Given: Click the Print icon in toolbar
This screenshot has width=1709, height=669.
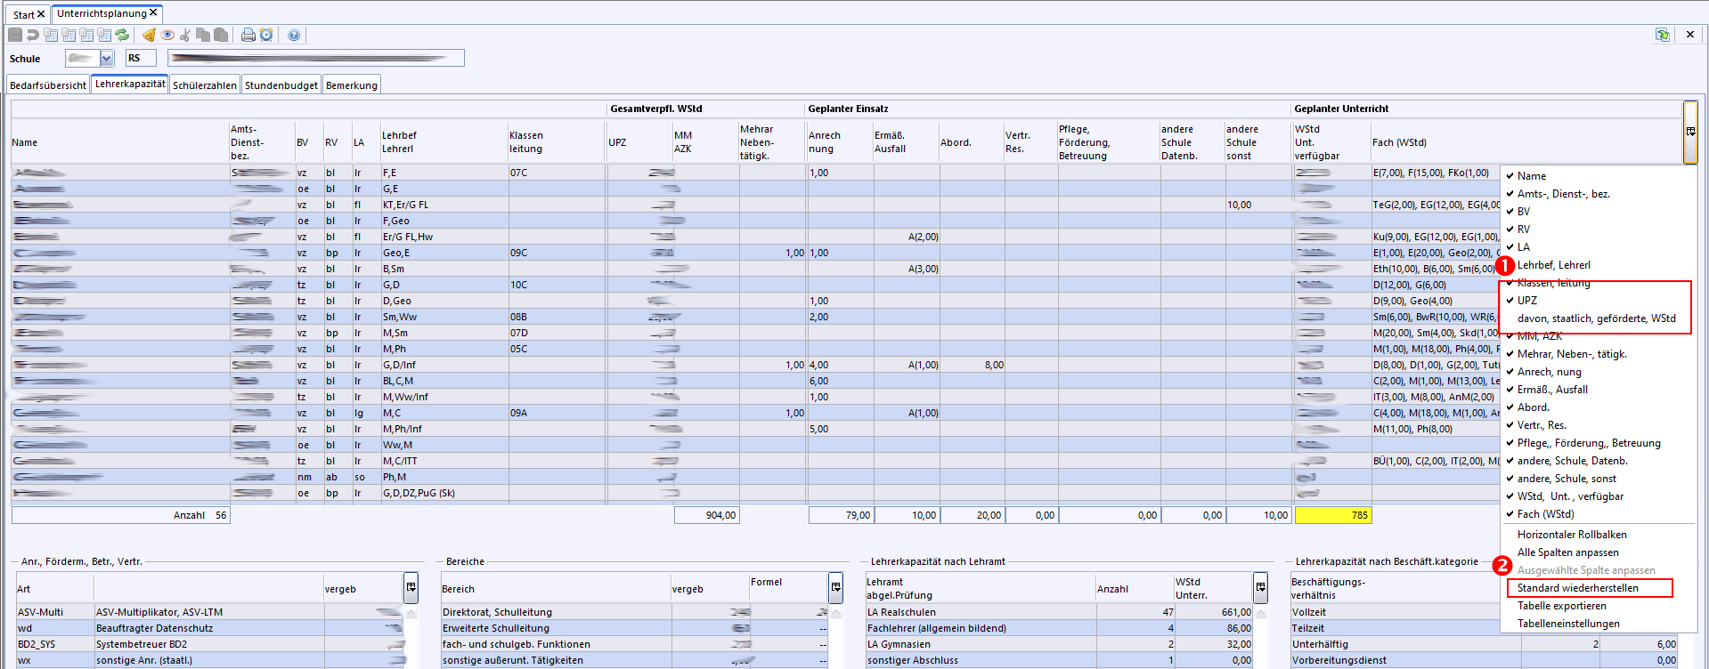Looking at the screenshot, I should [248, 35].
